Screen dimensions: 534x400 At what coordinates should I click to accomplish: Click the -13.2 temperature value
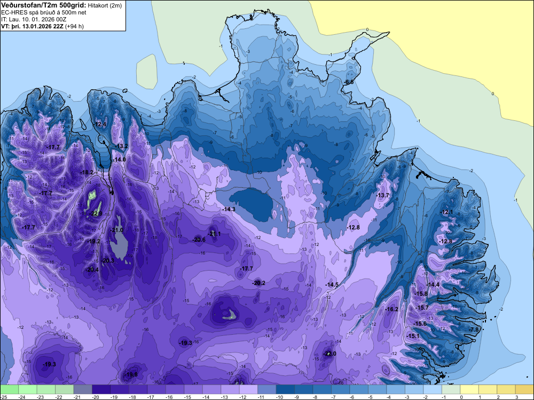tap(122, 147)
